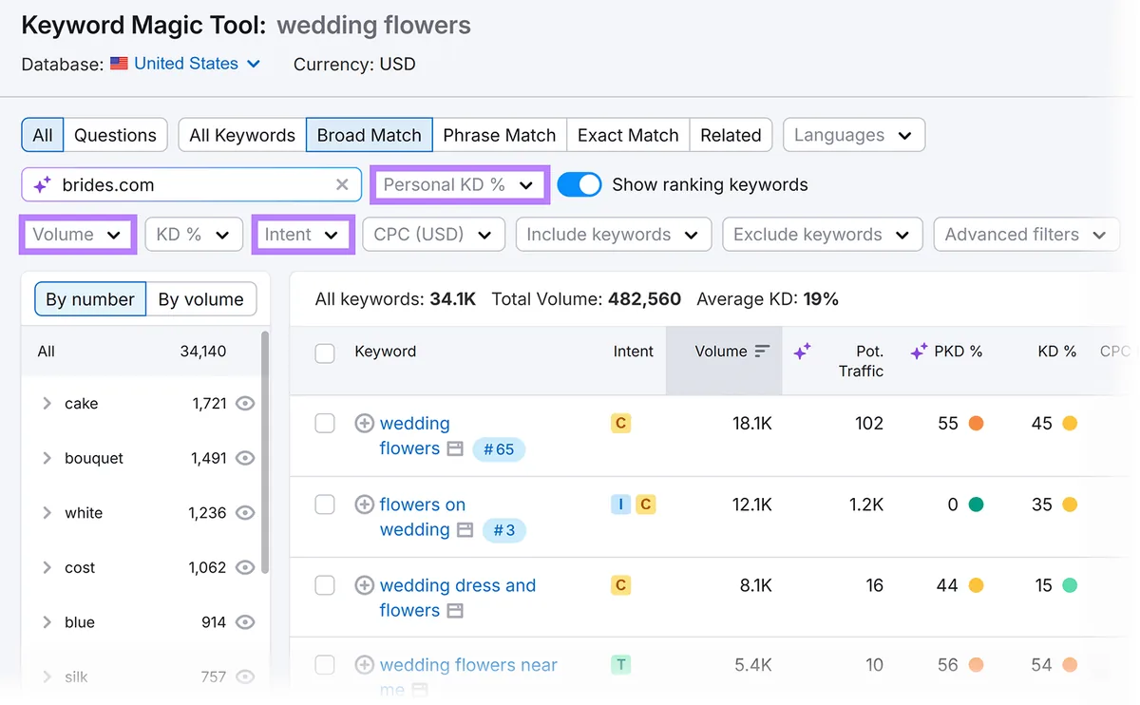Click the #3 ranking badge
The height and width of the screenshot is (705, 1140).
pyautogui.click(x=504, y=530)
